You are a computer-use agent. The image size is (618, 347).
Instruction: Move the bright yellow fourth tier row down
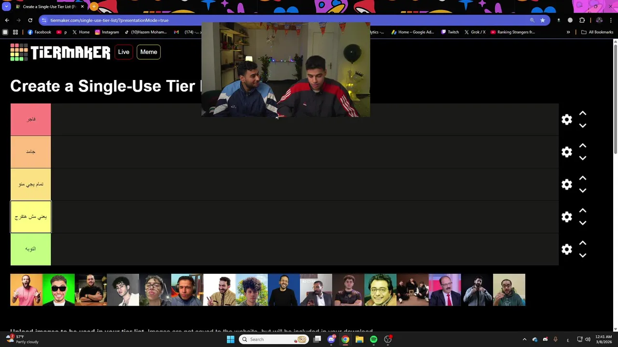tap(583, 223)
